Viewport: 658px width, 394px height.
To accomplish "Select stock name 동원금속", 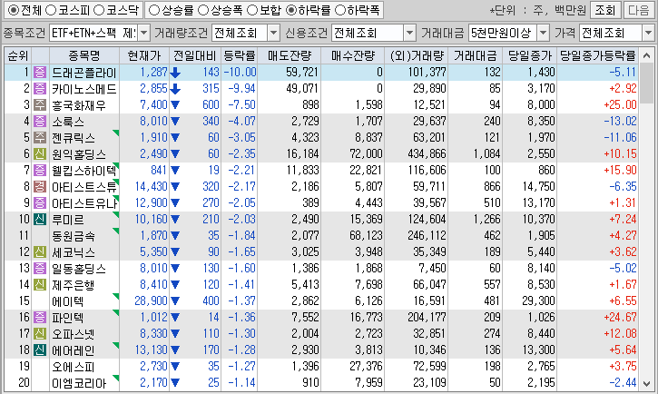I will [x=73, y=236].
